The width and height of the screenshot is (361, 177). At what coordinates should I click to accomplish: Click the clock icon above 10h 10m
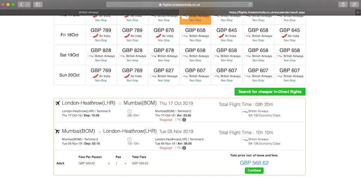(129, 139)
